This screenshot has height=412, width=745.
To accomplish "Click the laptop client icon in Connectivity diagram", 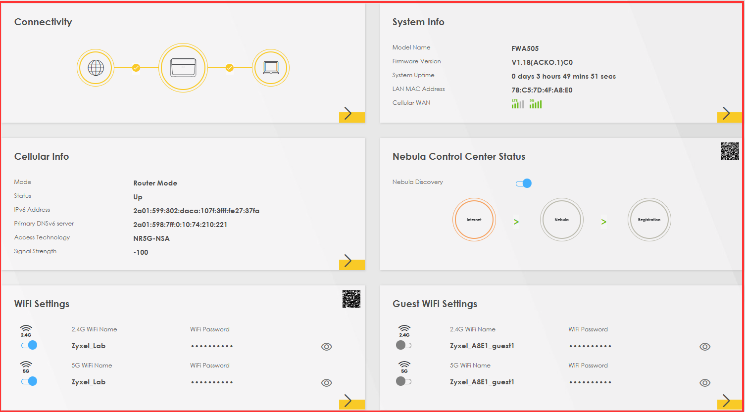I will click(x=270, y=67).
